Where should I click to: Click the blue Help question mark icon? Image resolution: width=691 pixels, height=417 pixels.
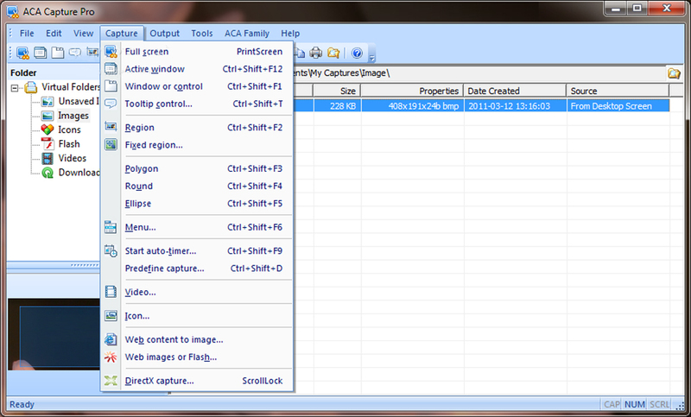point(357,54)
